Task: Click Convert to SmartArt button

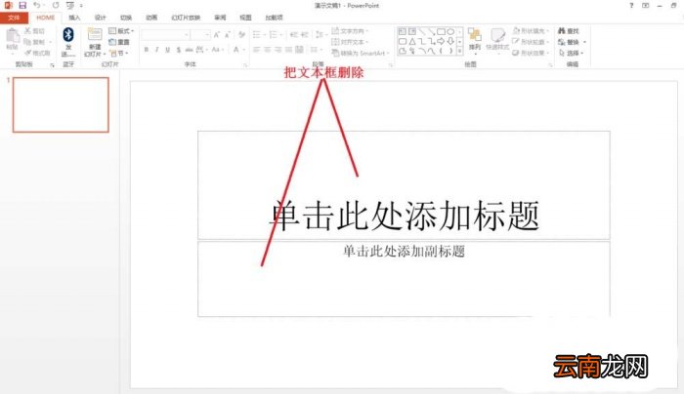Action: 361,53
